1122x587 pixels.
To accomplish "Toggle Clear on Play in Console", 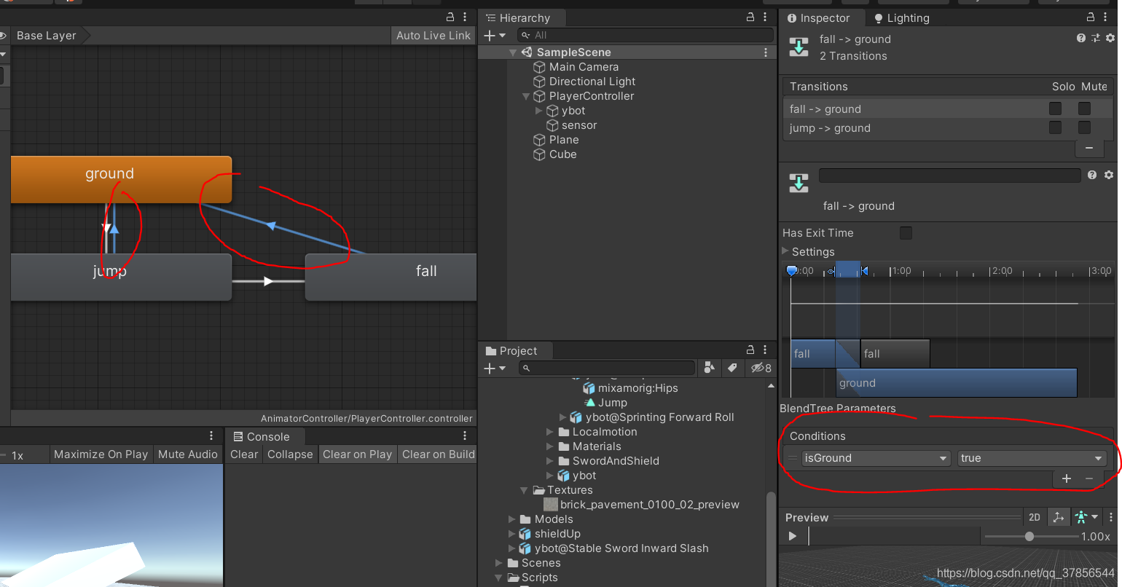I will pos(357,454).
